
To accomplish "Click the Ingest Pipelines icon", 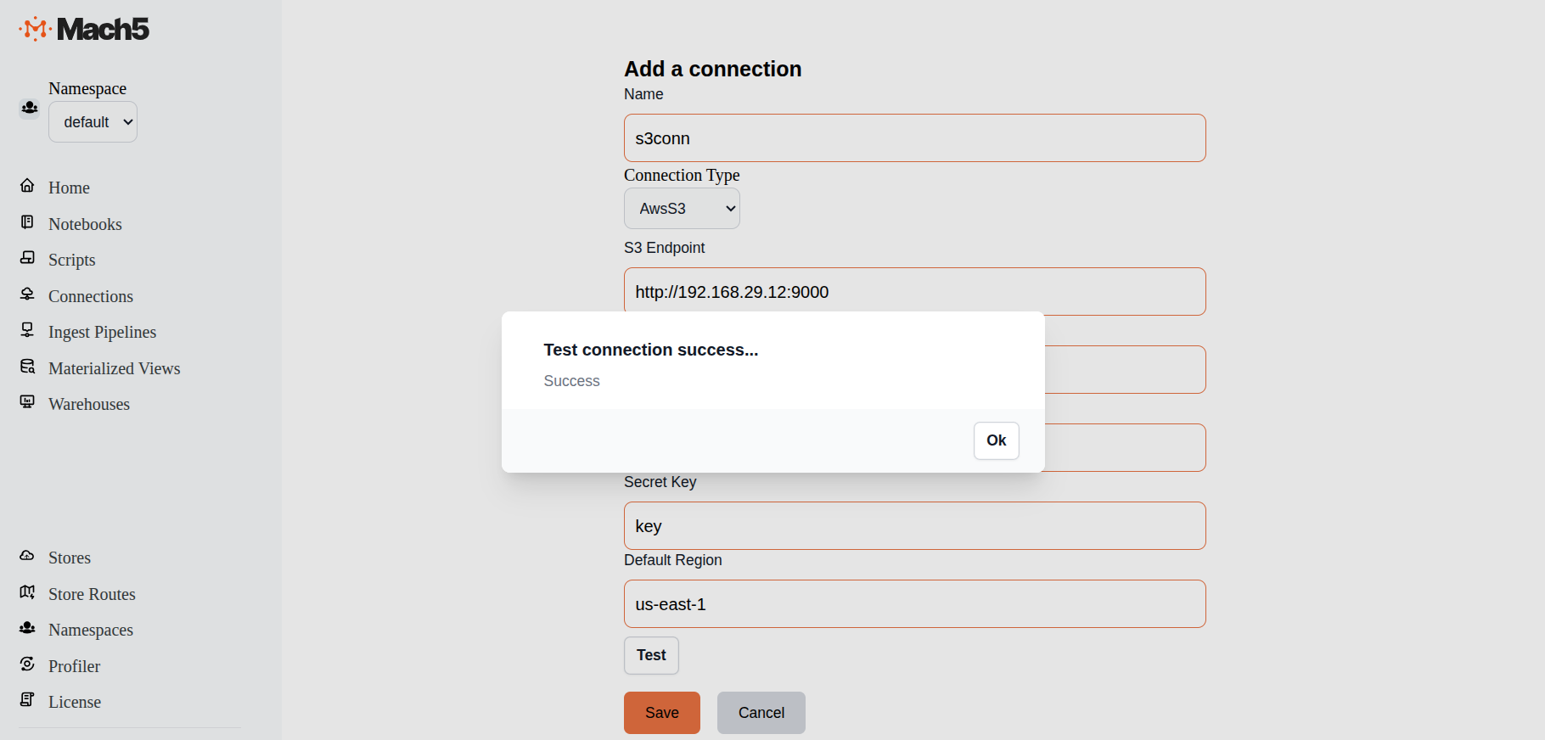I will 27,330.
